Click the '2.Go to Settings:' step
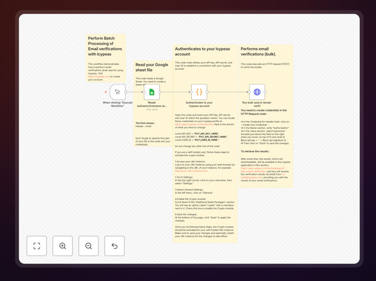The height and width of the screenshot is (281, 376). pos(184,177)
